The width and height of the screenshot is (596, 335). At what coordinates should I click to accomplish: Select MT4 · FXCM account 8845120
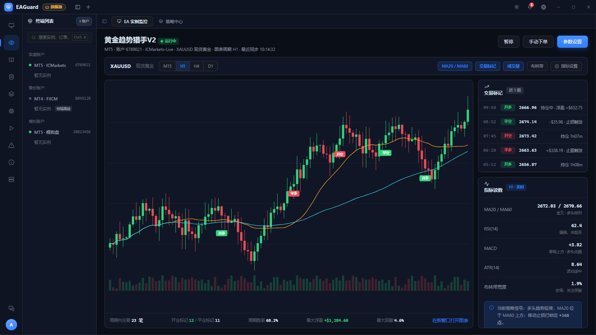click(x=60, y=99)
